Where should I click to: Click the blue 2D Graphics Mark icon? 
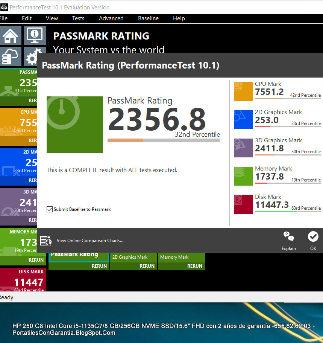coord(243,120)
